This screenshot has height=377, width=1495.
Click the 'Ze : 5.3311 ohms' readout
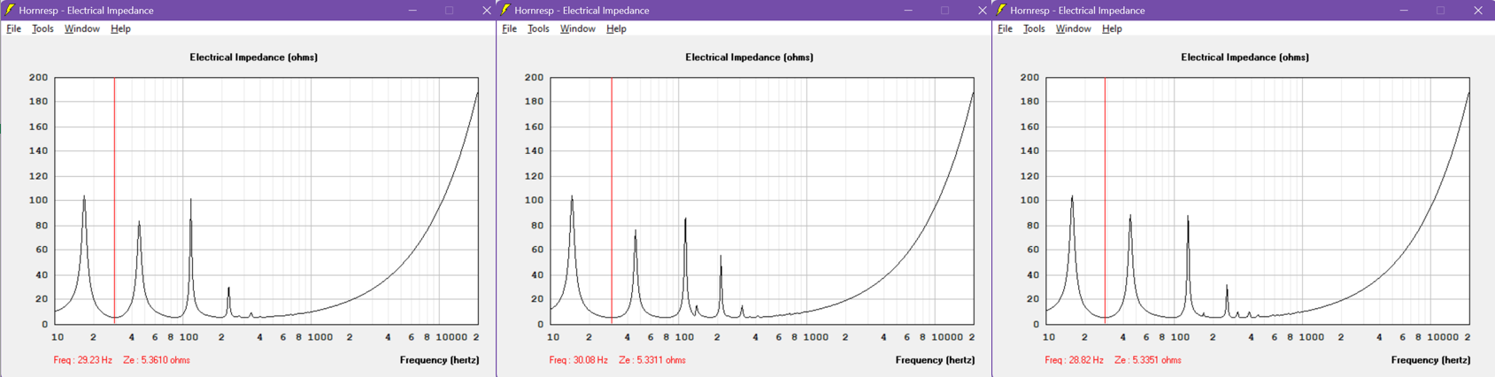652,360
